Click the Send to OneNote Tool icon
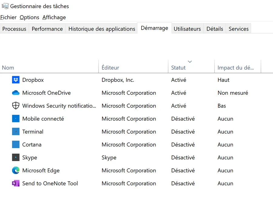 pos(16,183)
